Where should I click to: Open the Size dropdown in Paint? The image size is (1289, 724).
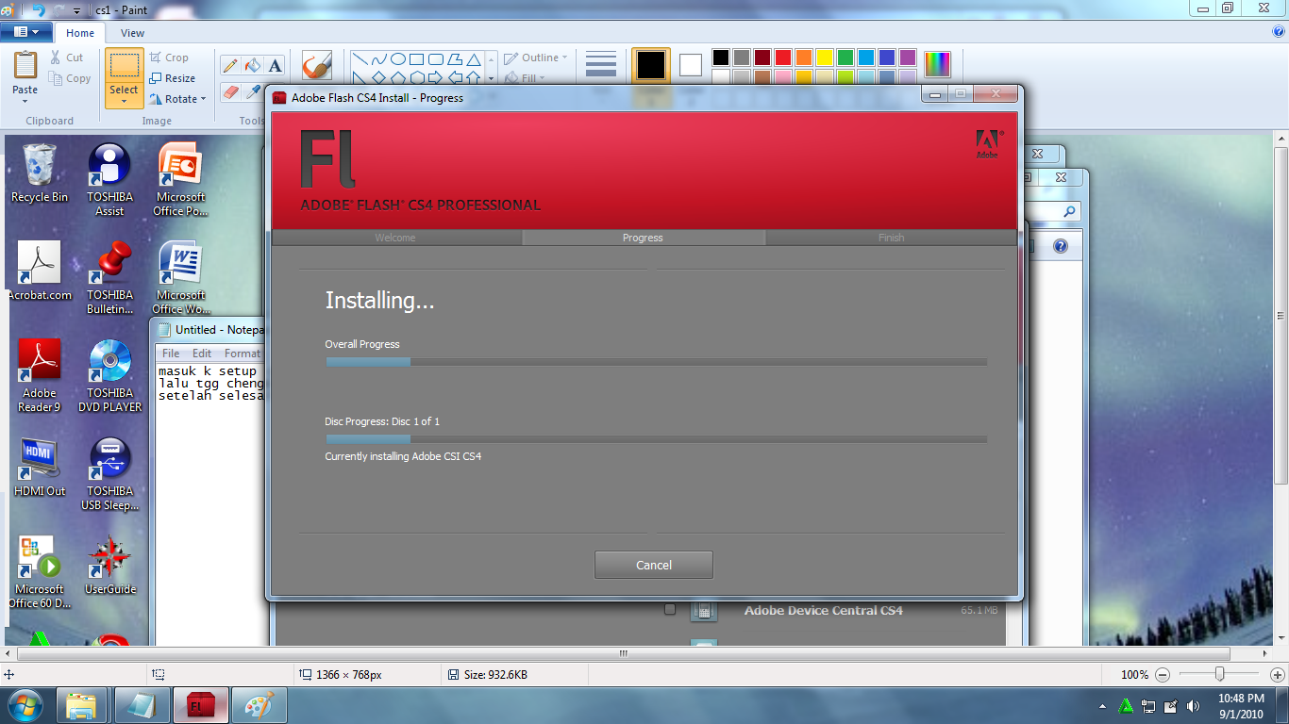point(599,64)
